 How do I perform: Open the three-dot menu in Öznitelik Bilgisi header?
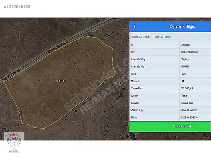(x=134, y=26)
